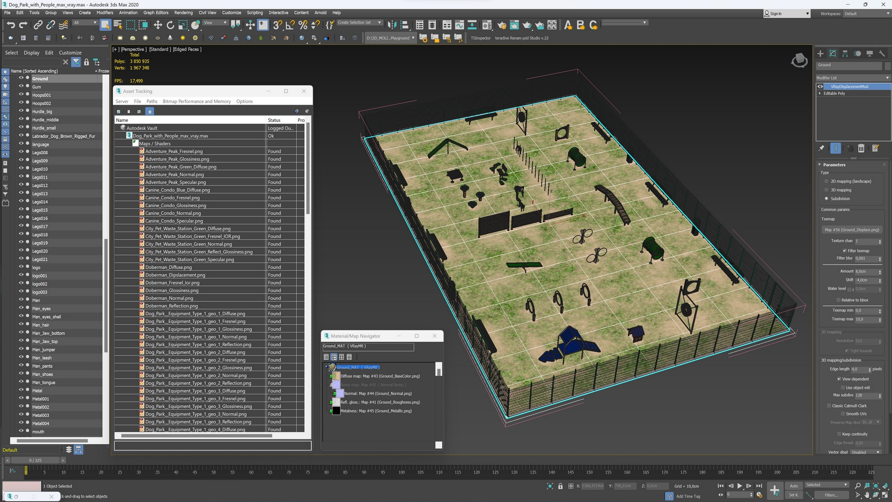Click the TSInspector button
The width and height of the screenshot is (892, 502).
(480, 38)
